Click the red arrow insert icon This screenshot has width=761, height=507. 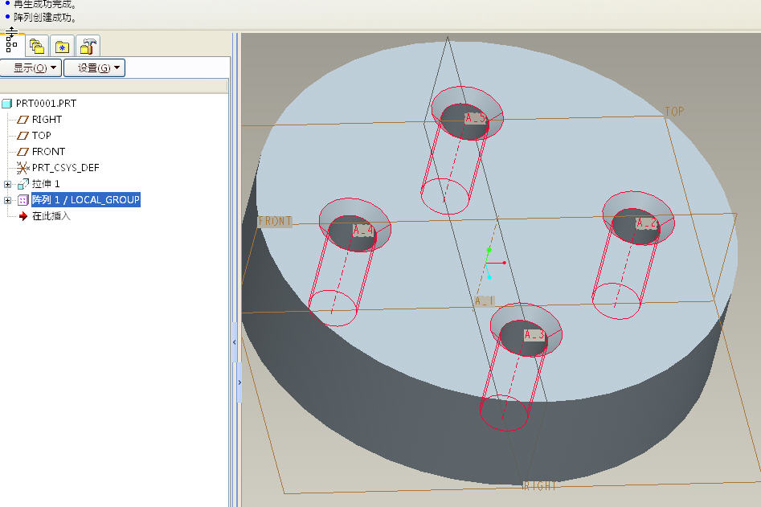(x=23, y=216)
